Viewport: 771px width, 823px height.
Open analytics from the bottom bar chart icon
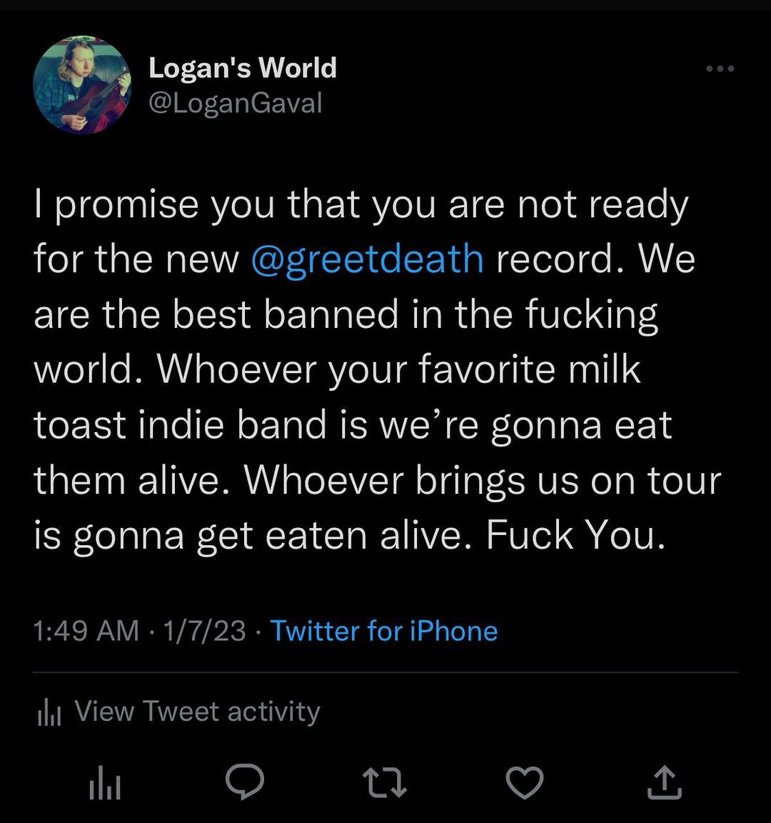[x=105, y=784]
